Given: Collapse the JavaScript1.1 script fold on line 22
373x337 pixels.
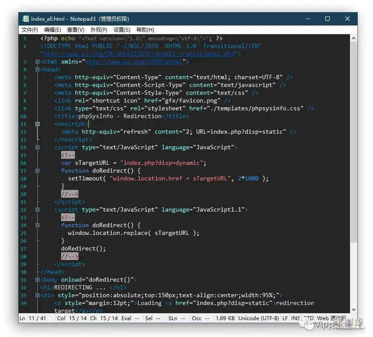Looking at the screenshot, I should [37, 210].
